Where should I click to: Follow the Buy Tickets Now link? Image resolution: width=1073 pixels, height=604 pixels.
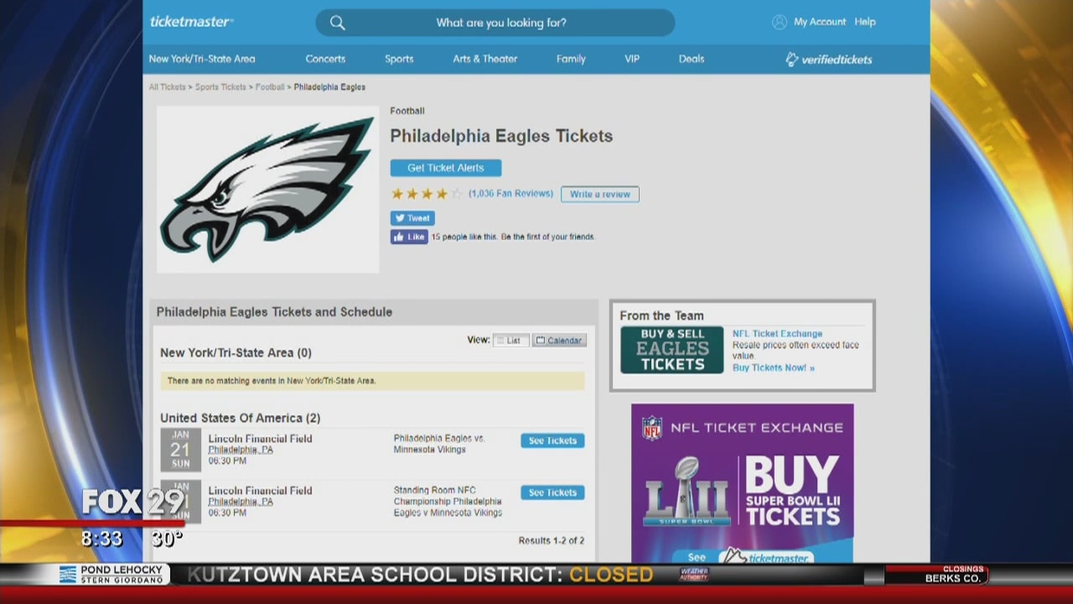click(773, 367)
